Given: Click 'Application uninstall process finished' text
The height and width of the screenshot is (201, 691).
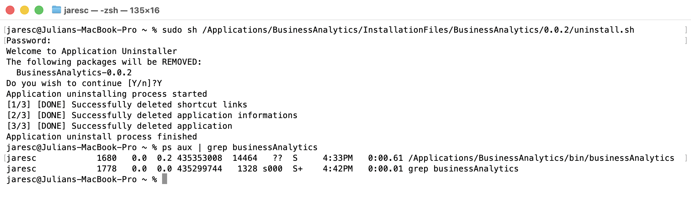Looking at the screenshot, I should coord(101,137).
